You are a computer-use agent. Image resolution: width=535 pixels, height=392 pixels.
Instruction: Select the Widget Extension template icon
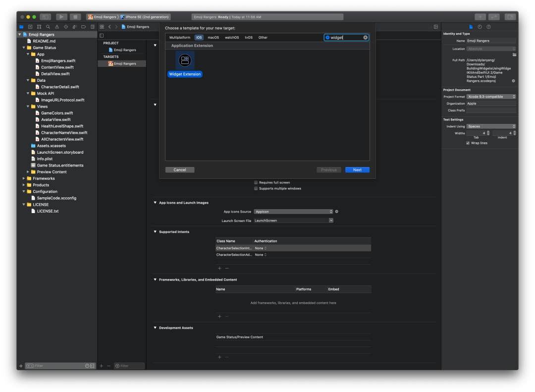click(185, 60)
